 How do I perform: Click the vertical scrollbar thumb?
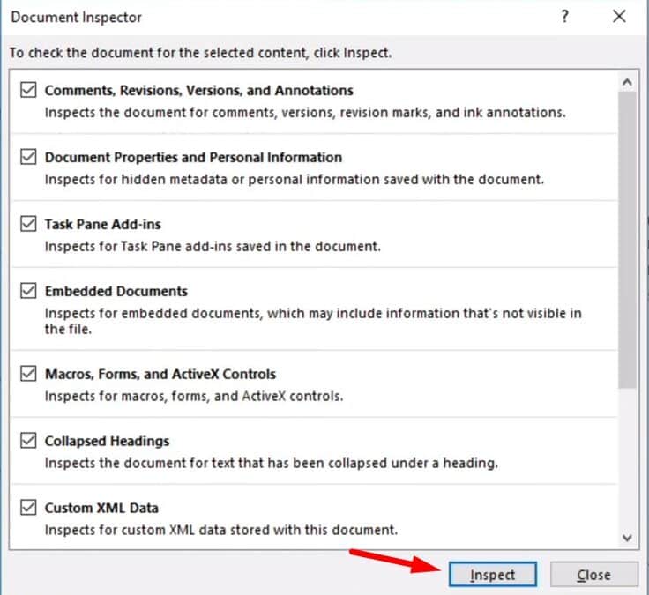[x=627, y=240]
